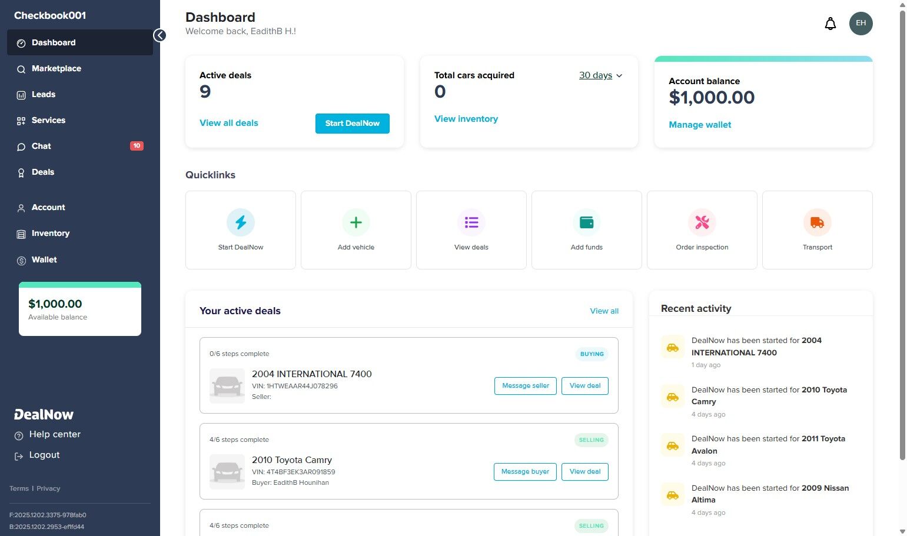Select the Add funds card icon

pyautogui.click(x=586, y=222)
